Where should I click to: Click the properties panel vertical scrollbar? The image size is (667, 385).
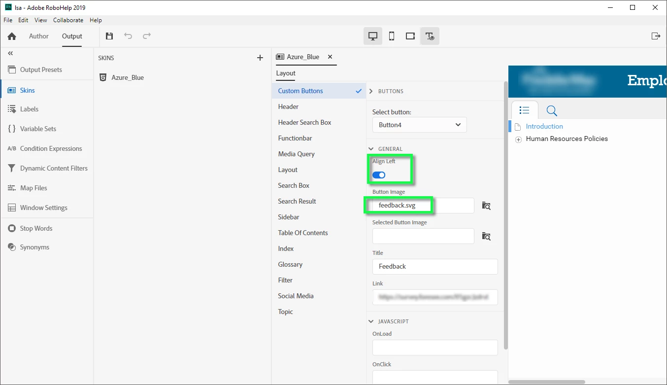pos(505,215)
